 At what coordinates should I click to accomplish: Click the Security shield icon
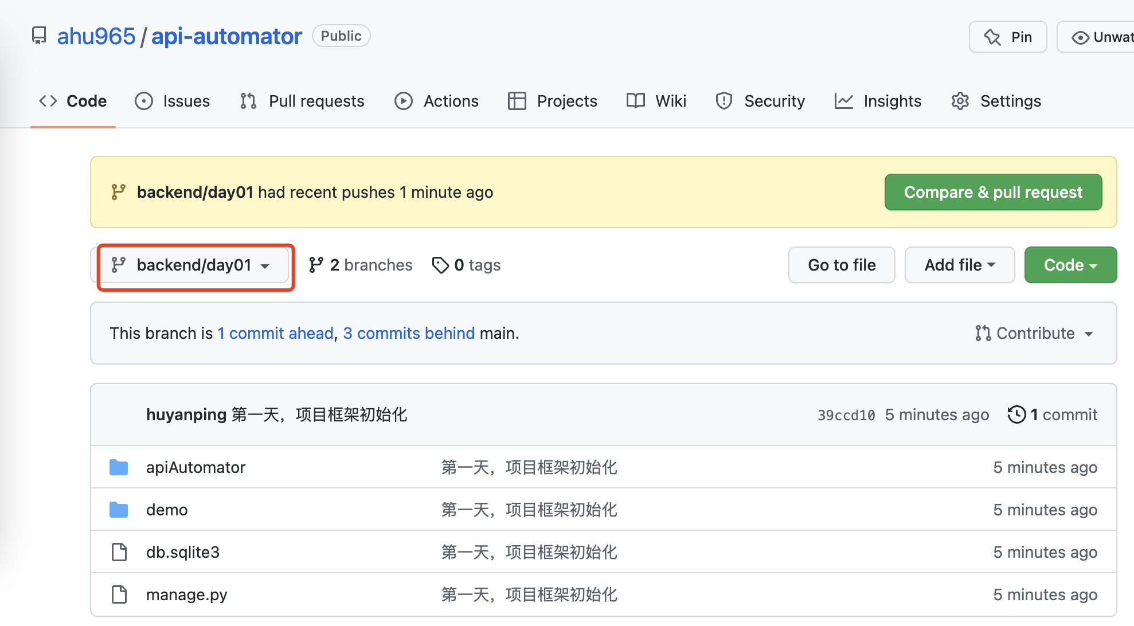click(x=724, y=101)
